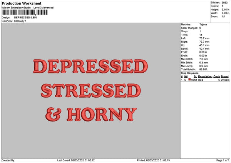
Task: Click the Width value 5.80 in
Action: coord(225,13)
